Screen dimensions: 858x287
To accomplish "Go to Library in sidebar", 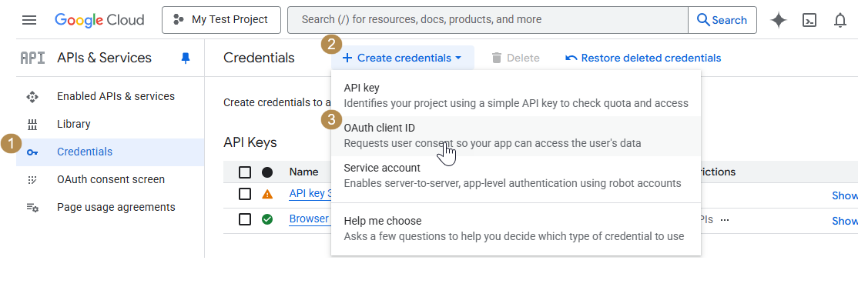I will [x=73, y=124].
